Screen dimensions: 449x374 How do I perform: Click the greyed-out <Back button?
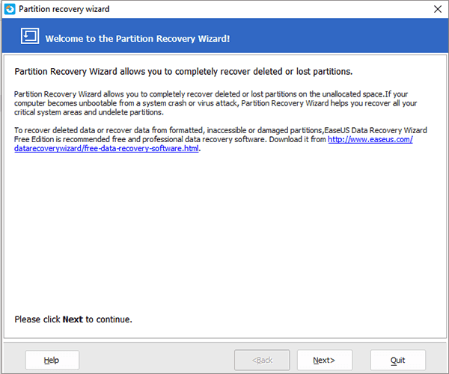click(x=263, y=361)
